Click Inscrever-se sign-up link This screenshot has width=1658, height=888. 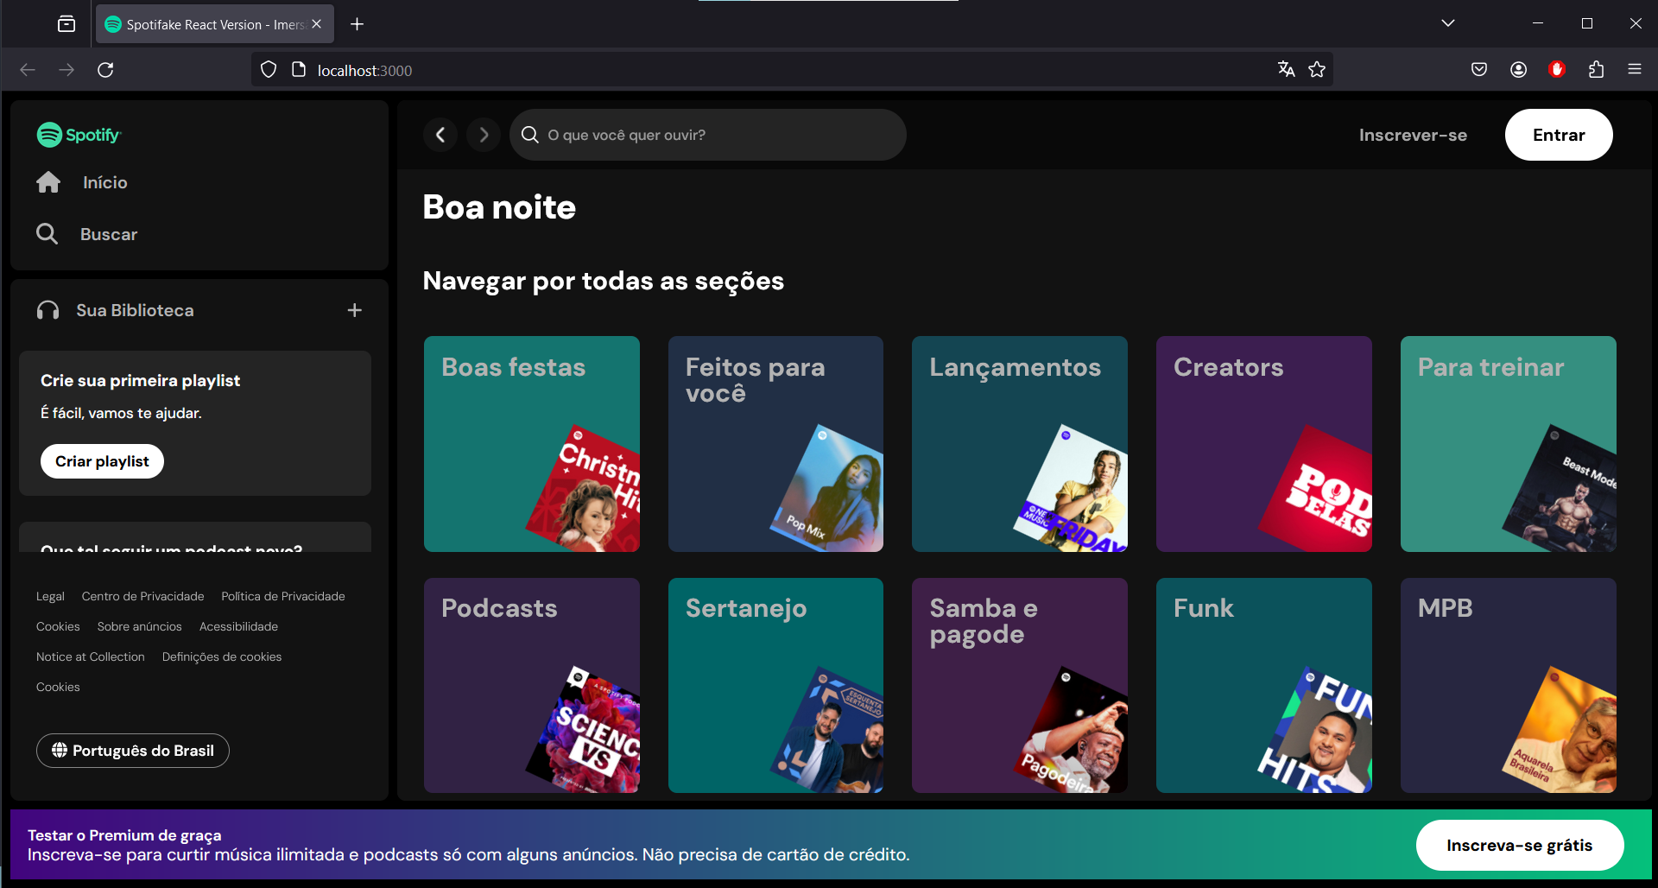tap(1413, 135)
